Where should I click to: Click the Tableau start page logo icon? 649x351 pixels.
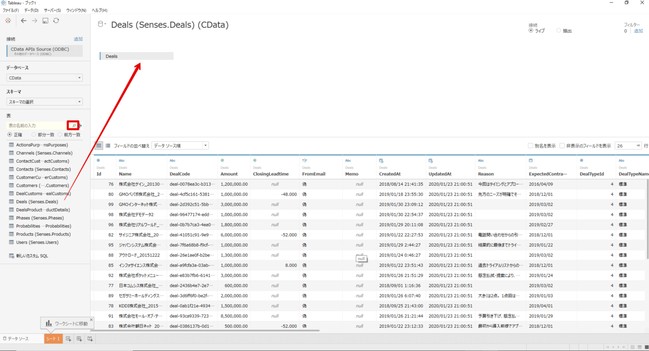[8, 21]
